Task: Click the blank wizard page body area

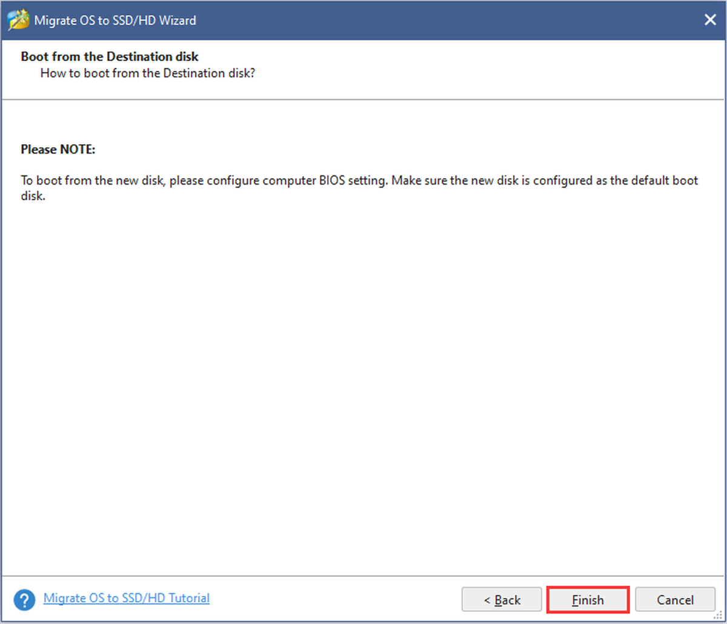Action: coord(363,387)
